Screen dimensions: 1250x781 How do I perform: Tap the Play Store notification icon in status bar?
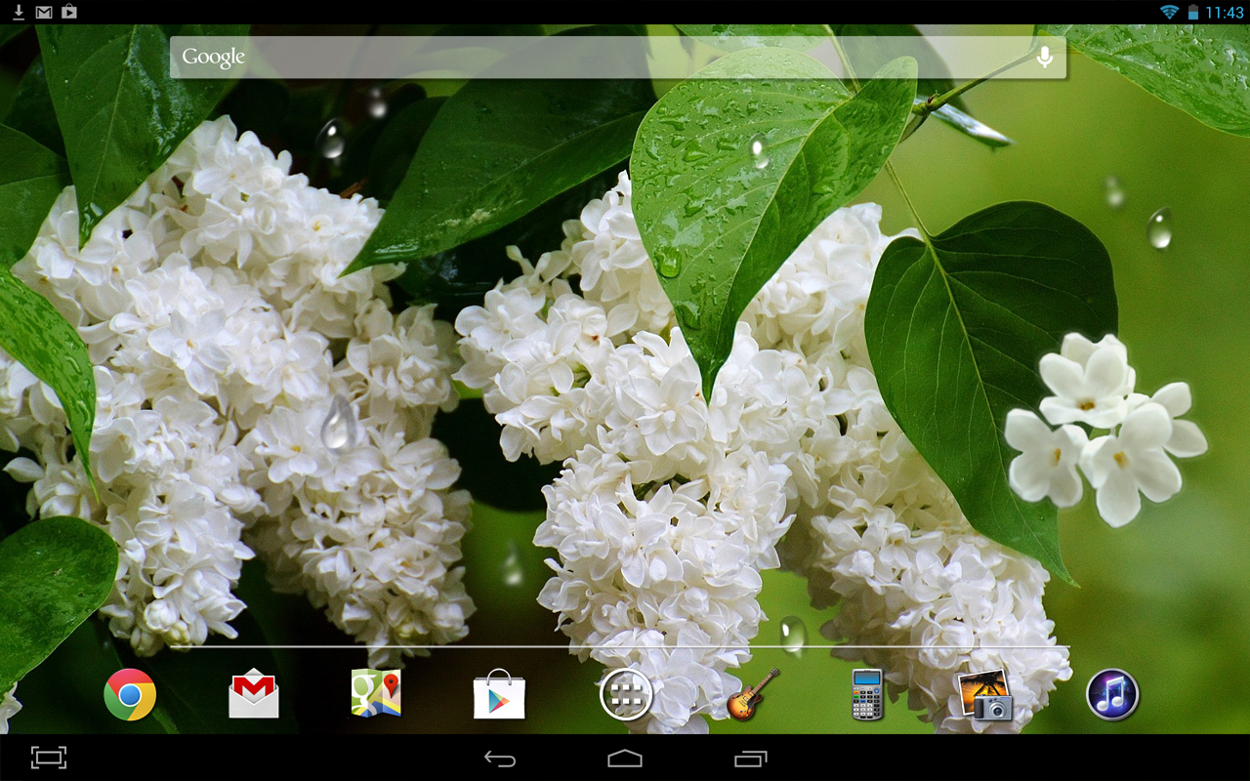coord(69,12)
